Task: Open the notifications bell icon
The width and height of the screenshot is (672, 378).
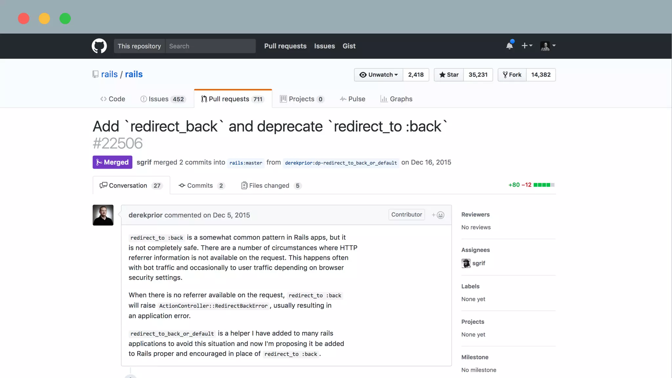Action: (509, 46)
